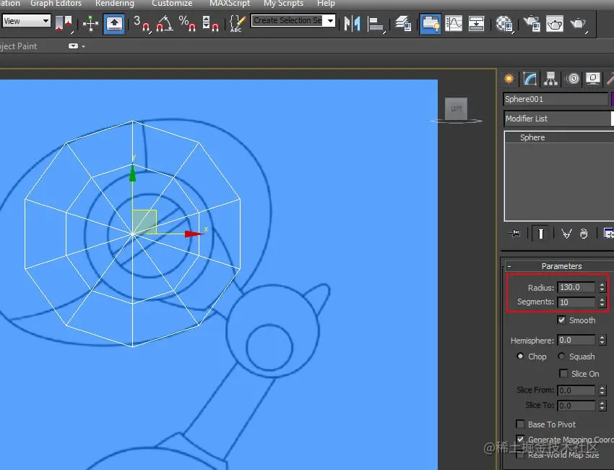Toggle the Smooth checkbox
614x470 pixels.
click(x=561, y=320)
